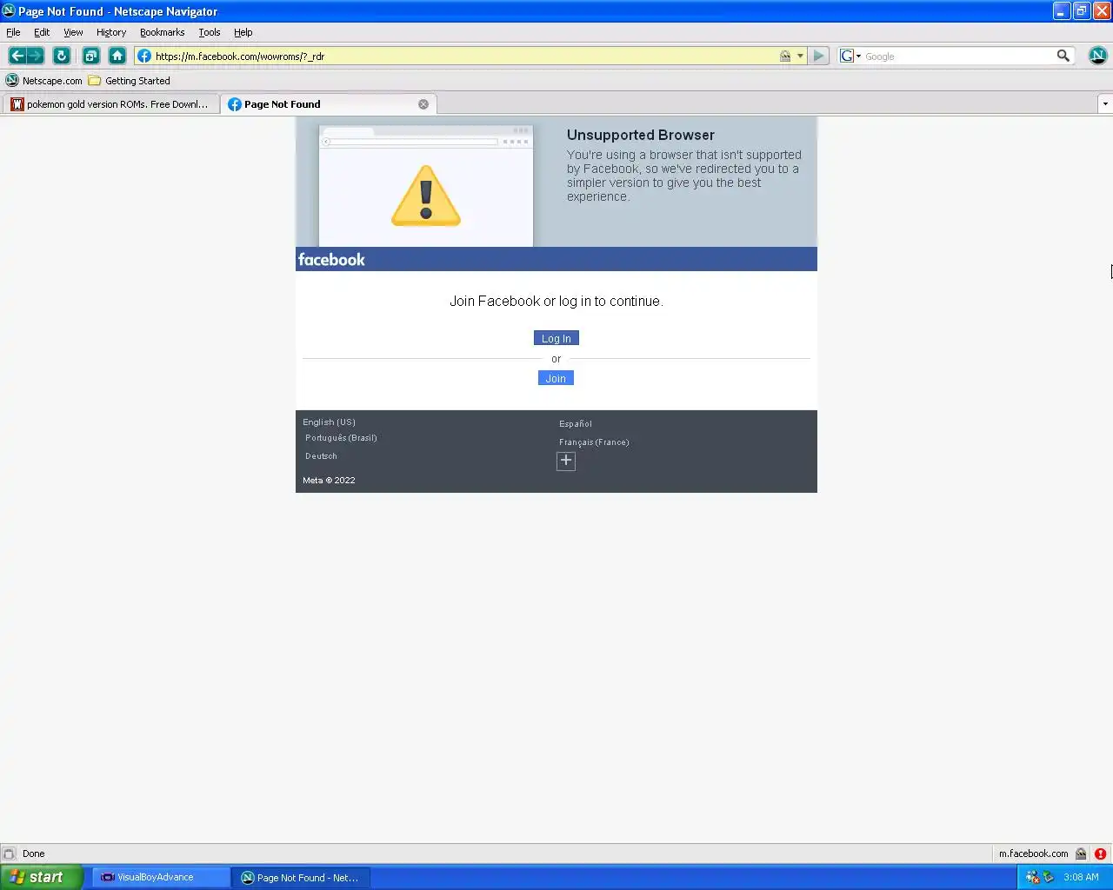Click the yellow warning triangle image
This screenshot has height=890, width=1113.
426,196
